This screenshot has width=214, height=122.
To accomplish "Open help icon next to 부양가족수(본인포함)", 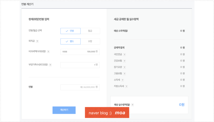I will [x=50, y=65].
